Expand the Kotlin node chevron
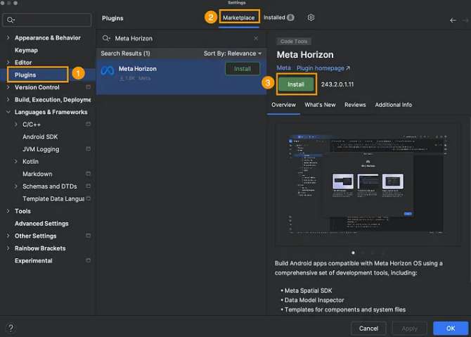Image resolution: width=471 pixels, height=337 pixels. point(16,161)
